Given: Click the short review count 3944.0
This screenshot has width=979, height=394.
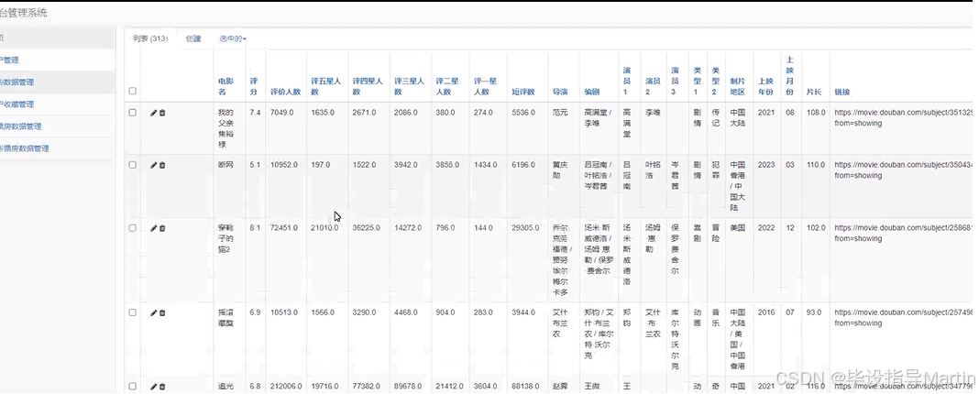Looking at the screenshot, I should [523, 312].
